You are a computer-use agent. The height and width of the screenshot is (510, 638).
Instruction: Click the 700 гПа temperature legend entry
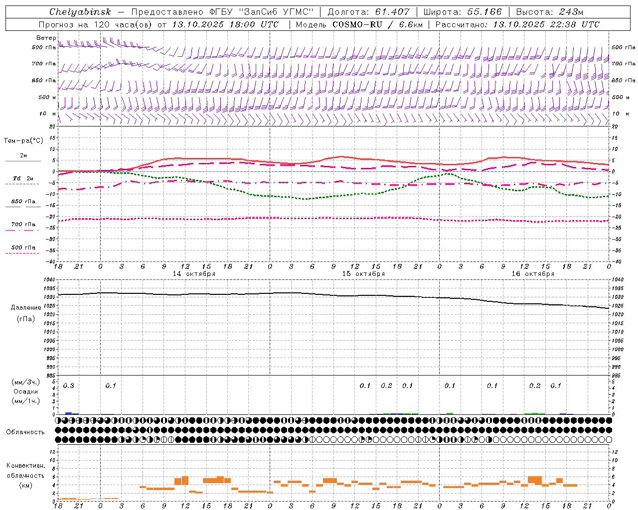point(23,225)
